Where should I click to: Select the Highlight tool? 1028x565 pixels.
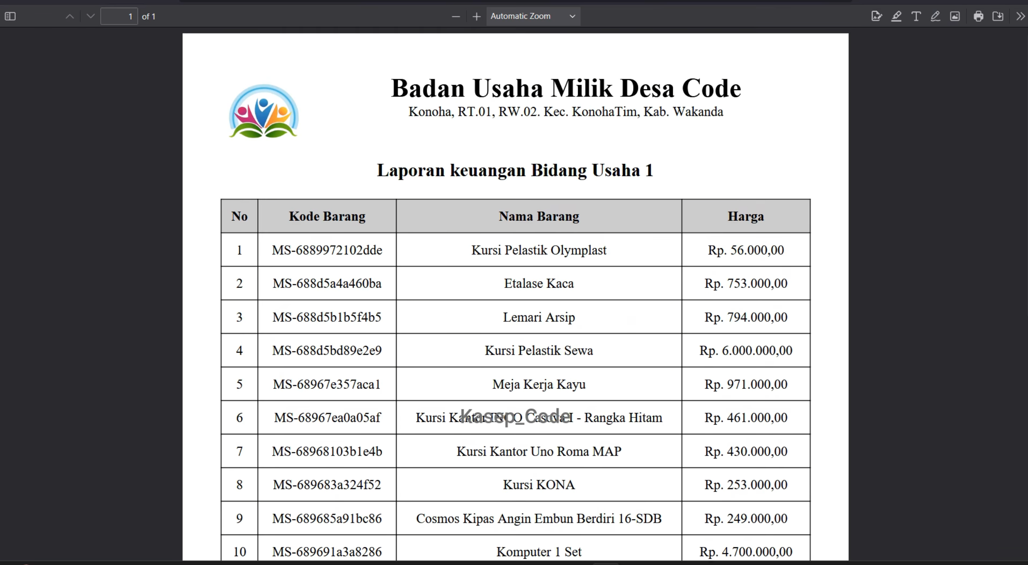point(896,16)
